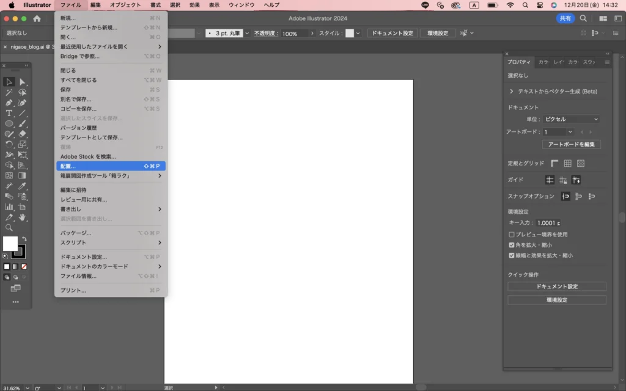Enable the プレビュー境界を使用 checkbox
The width and height of the screenshot is (626, 391).
512,235
